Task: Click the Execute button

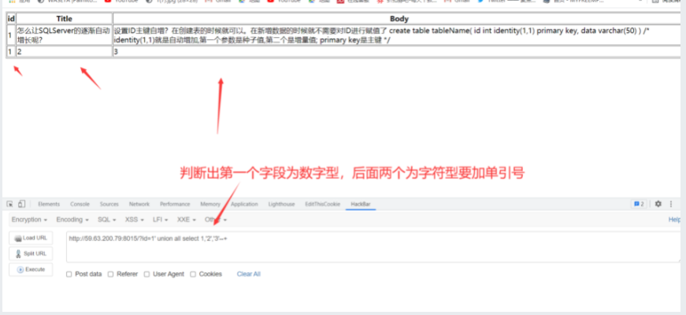Action: coord(31,269)
